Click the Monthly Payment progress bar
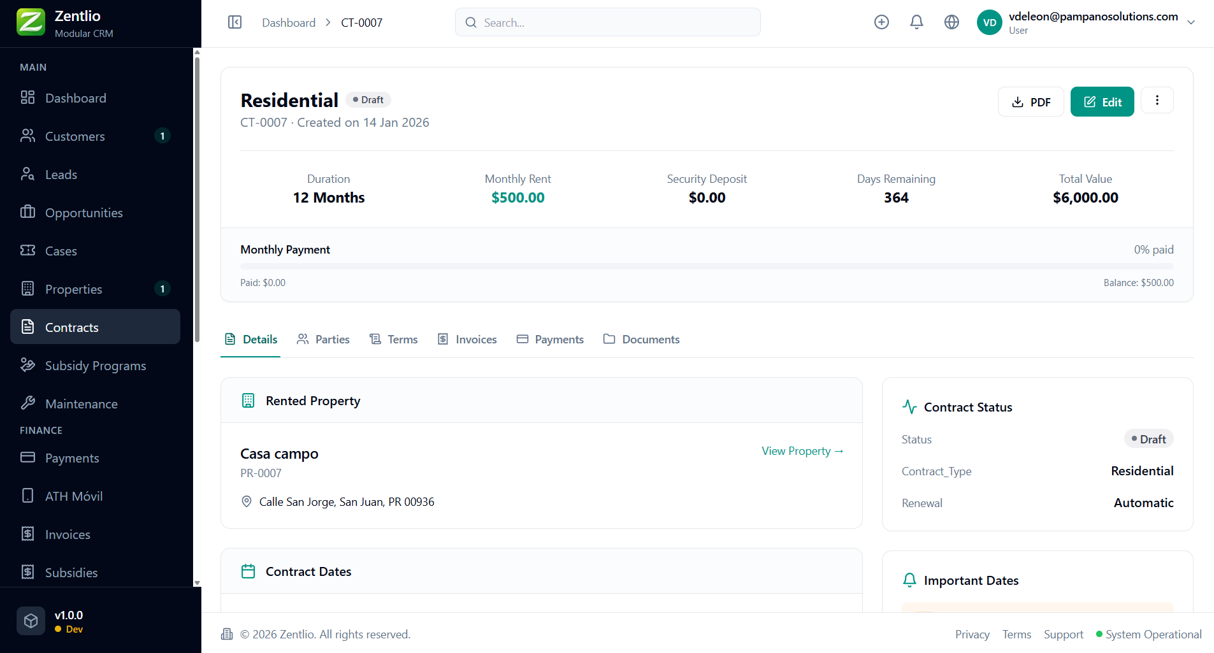 pyautogui.click(x=707, y=266)
